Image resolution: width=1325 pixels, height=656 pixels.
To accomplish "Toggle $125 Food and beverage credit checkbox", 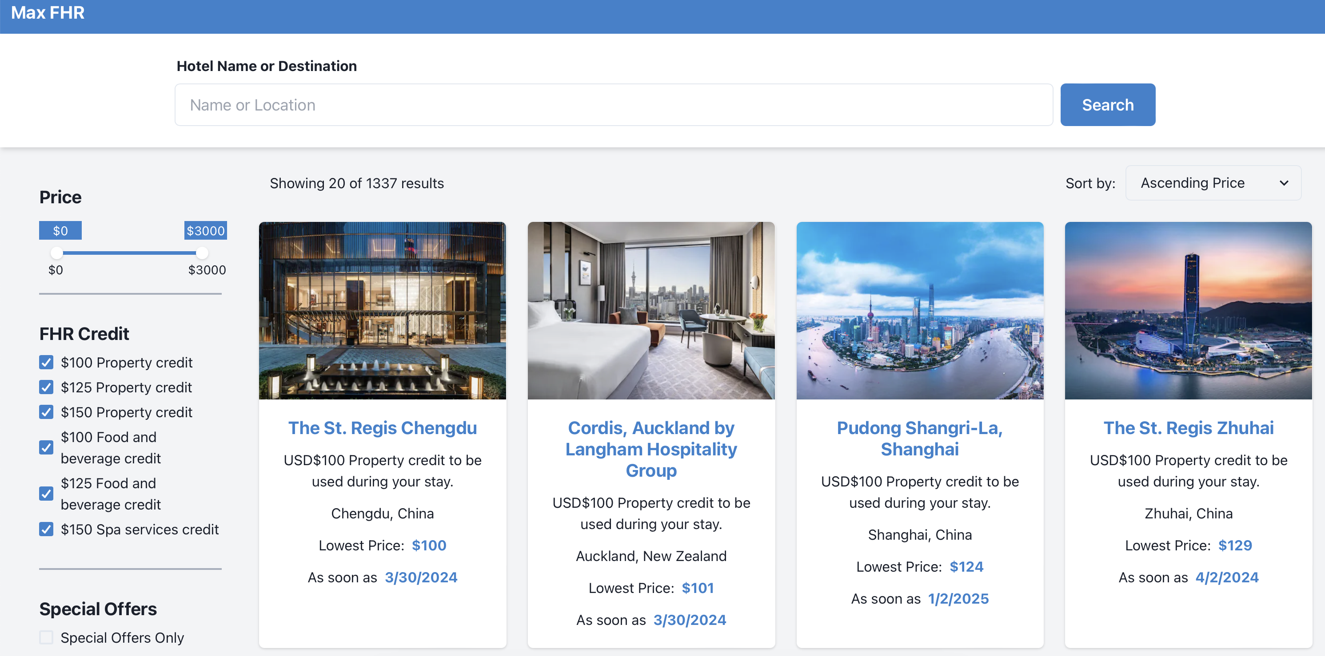I will [x=46, y=494].
